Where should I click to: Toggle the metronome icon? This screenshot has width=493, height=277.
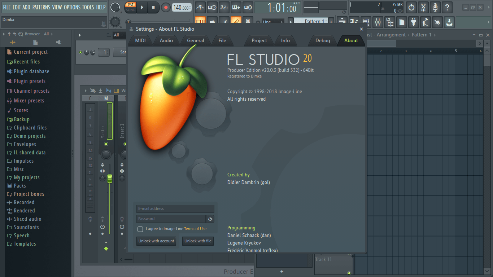[200, 7]
